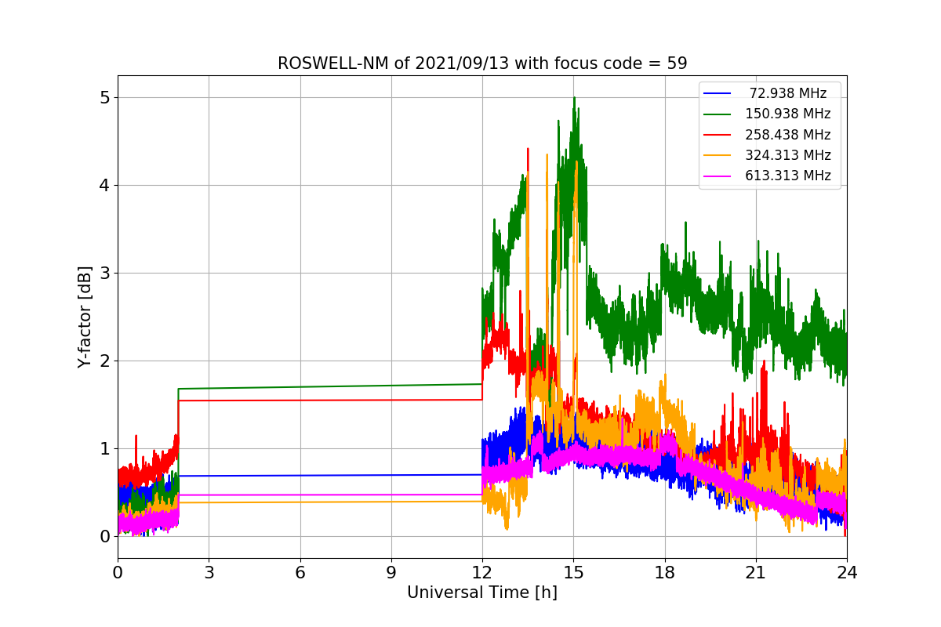Click the Universal Time [h] axis label
The height and width of the screenshot is (627, 941).
482,593
